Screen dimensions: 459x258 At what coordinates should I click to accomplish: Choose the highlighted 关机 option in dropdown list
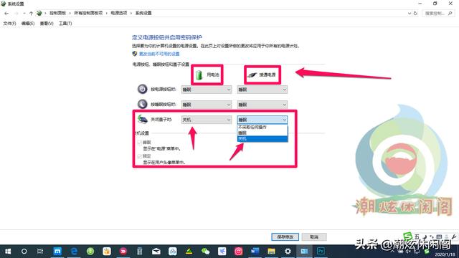pos(262,138)
